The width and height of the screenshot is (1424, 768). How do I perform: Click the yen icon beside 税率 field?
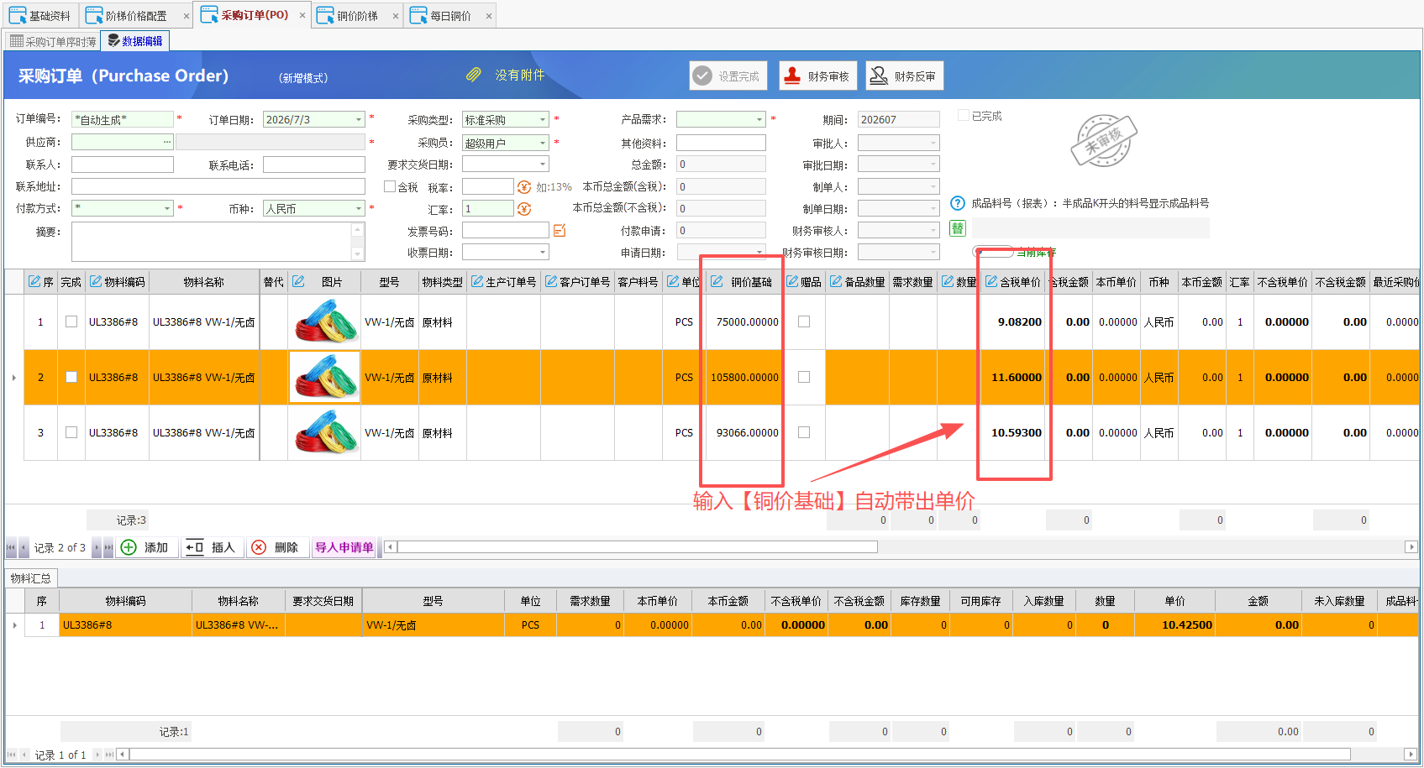524,186
